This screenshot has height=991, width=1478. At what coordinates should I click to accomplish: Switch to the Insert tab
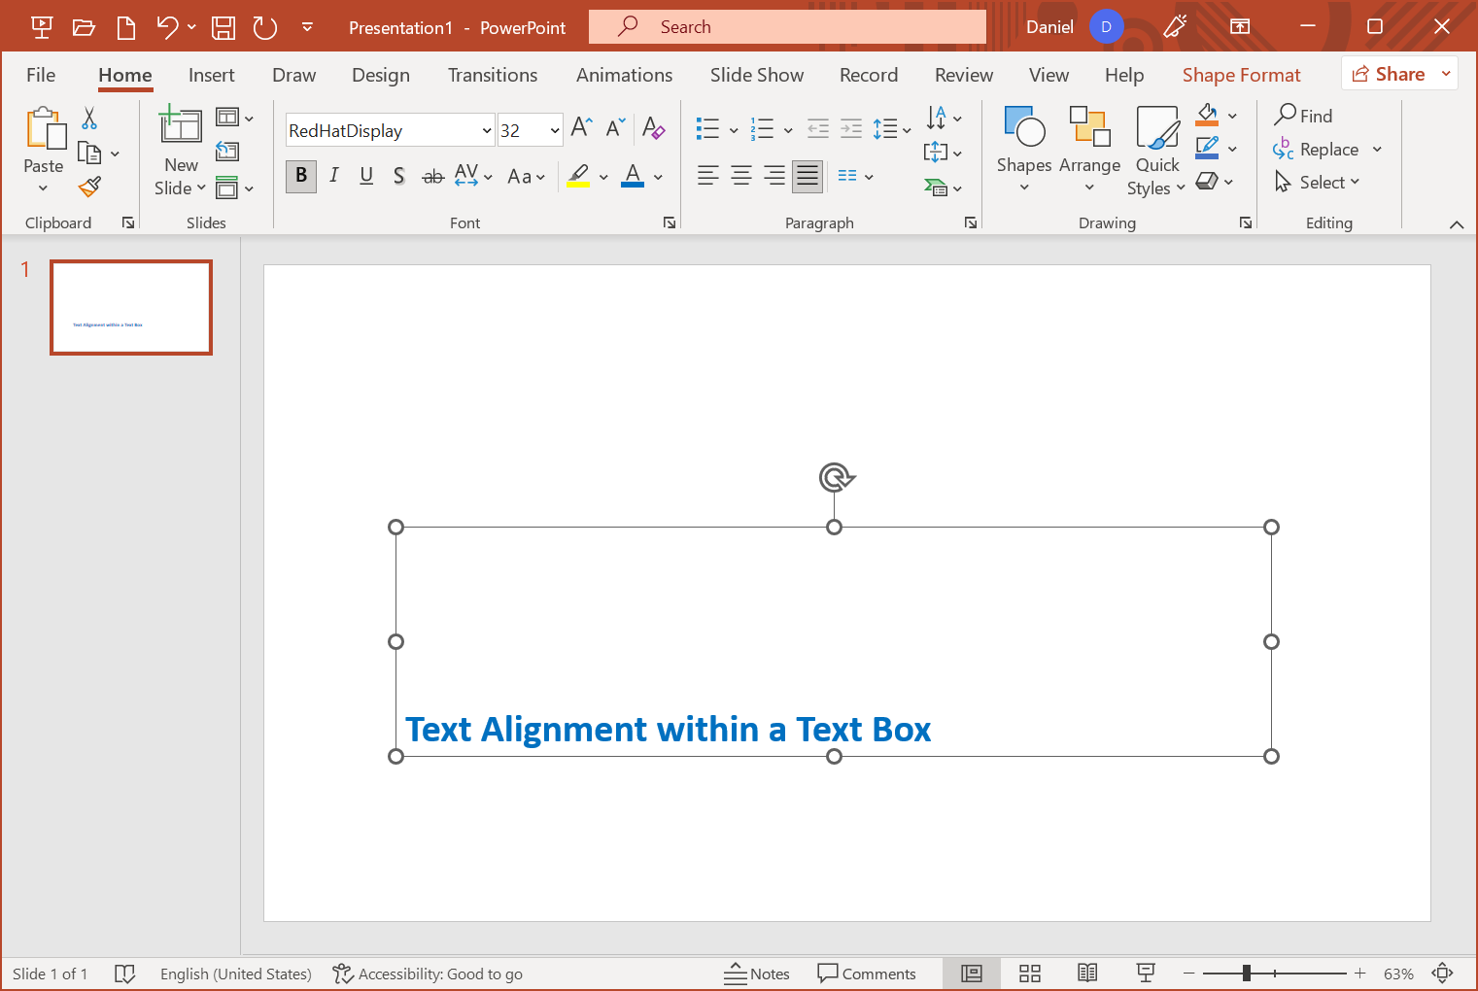coord(211,75)
